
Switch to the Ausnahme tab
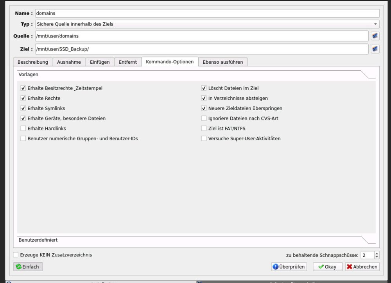tap(69, 62)
